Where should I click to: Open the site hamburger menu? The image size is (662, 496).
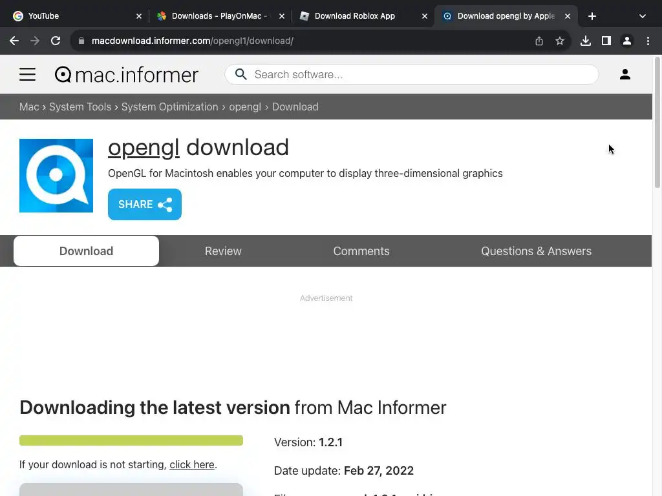[27, 74]
